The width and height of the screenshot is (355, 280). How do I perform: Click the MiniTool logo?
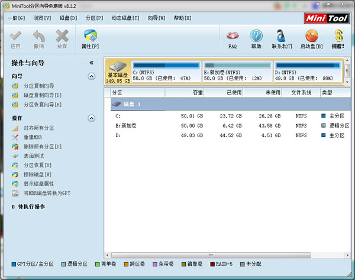327,18
